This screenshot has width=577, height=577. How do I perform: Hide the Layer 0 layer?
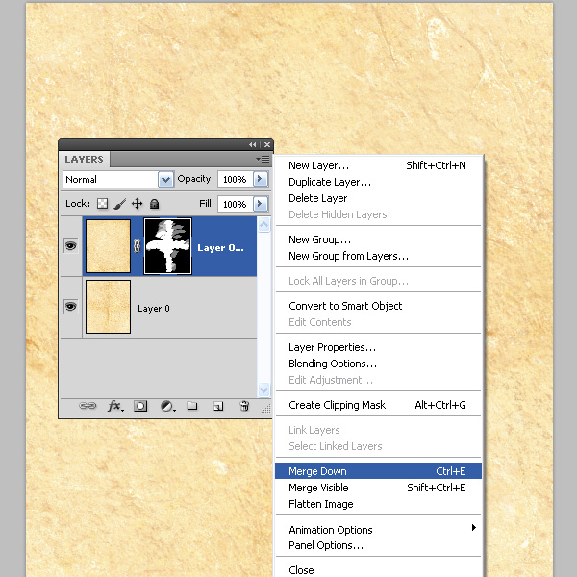[70, 306]
